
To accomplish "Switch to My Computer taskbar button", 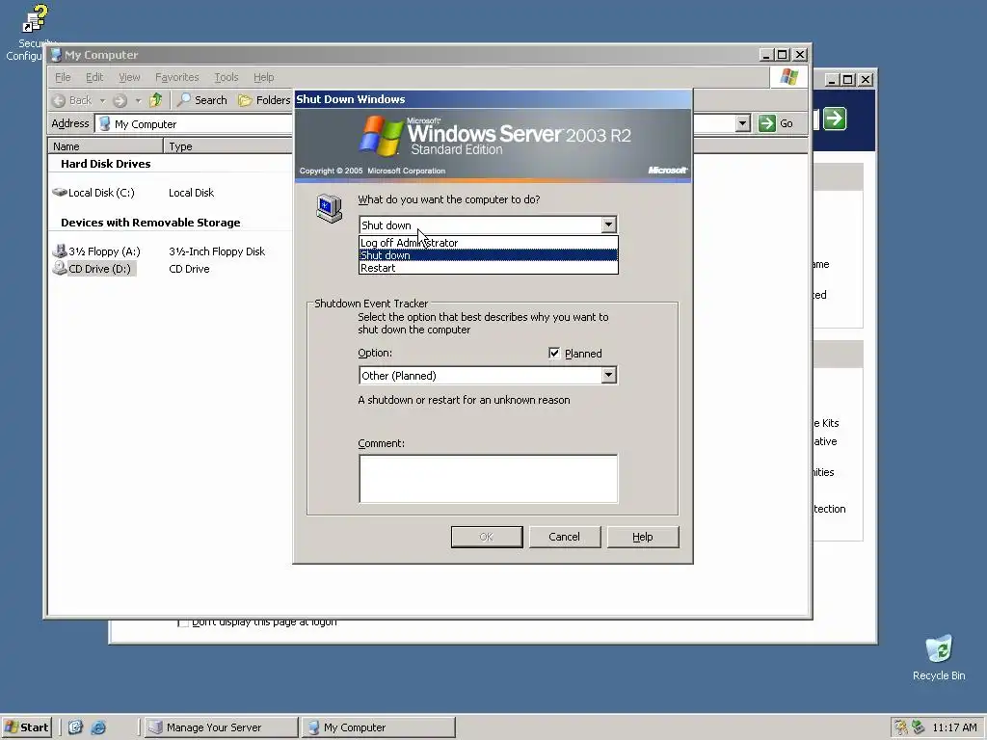I will [x=378, y=727].
